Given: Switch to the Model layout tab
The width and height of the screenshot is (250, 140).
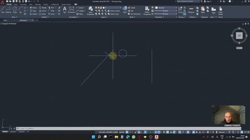Looking at the screenshot, I should (5, 131).
